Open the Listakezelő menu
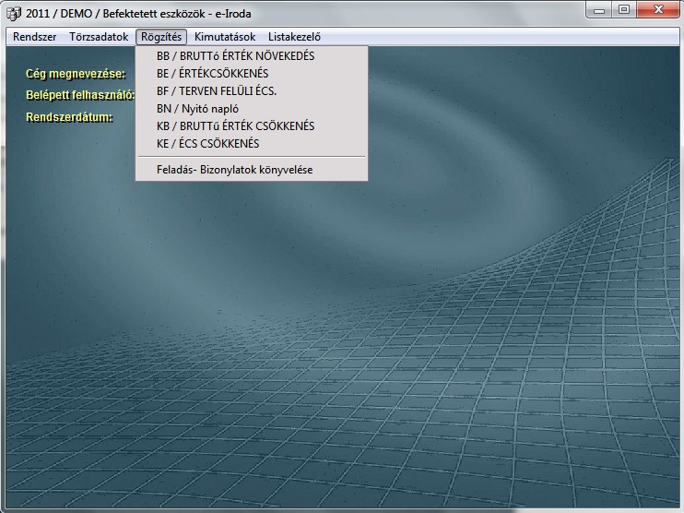The image size is (684, 513). 294,37
